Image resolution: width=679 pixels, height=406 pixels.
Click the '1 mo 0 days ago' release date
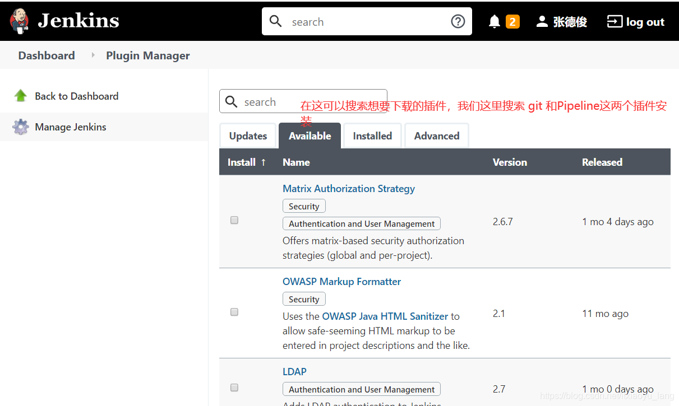(x=618, y=389)
